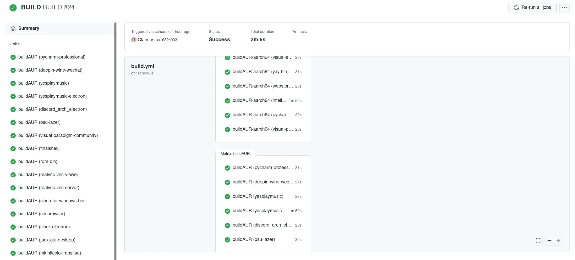Enter fullscreen view of the workflow graph
This screenshot has width=575, height=260.
(x=538, y=241)
